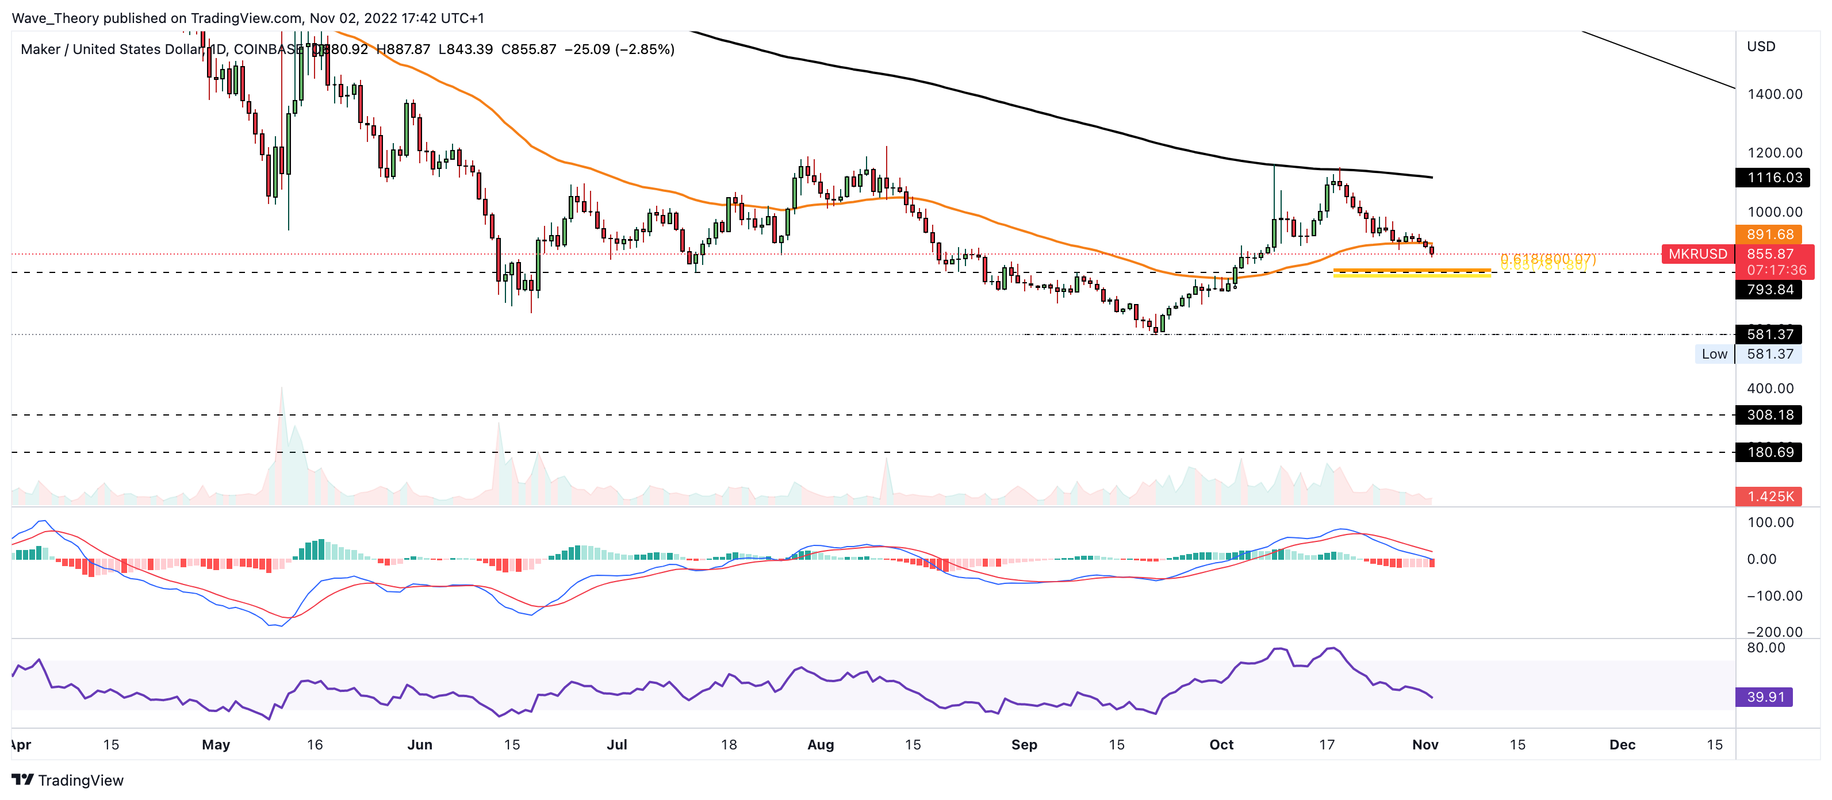1832x800 pixels.
Task: Select the orange 891.68 moving average label
Action: click(x=1770, y=234)
